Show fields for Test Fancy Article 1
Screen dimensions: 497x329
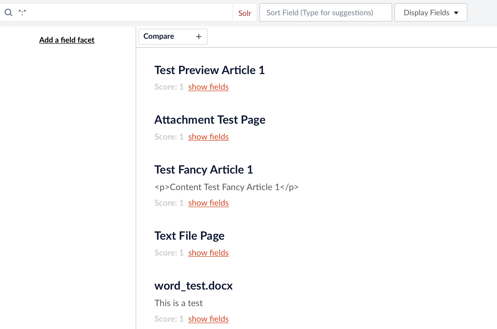pos(208,203)
